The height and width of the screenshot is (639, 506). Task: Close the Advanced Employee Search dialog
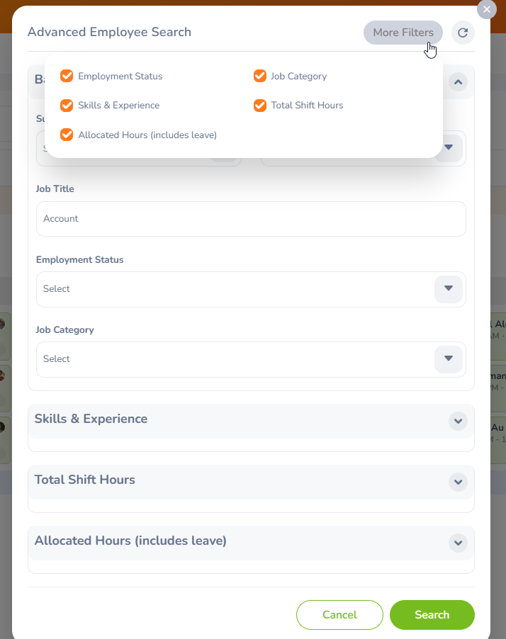487,9
